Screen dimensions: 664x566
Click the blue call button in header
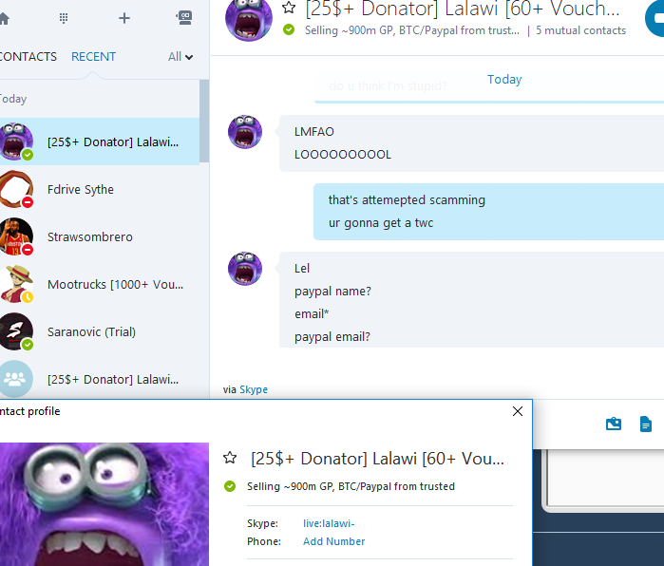coord(655,18)
